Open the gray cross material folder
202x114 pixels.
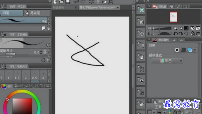pyautogui.click(x=141, y=33)
